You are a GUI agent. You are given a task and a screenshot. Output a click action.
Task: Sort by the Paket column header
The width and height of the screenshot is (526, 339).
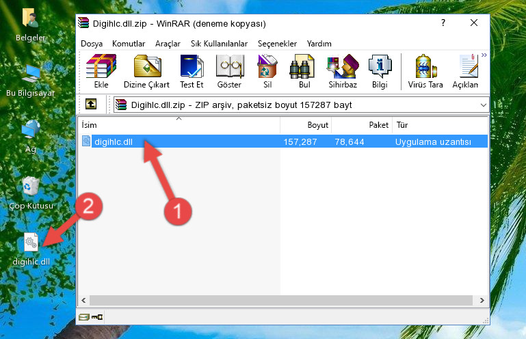(362, 125)
